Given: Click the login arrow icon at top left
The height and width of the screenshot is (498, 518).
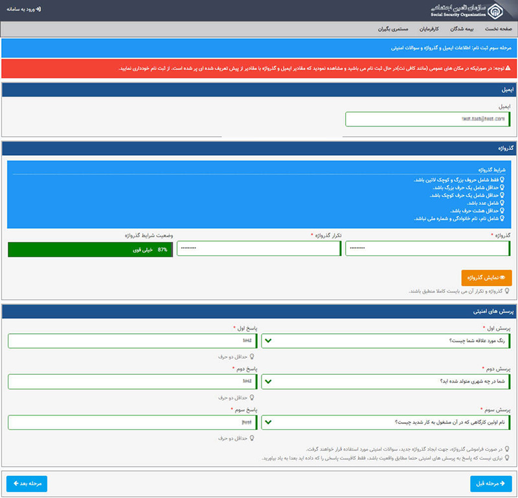Looking at the screenshot, I should (x=39, y=10).
